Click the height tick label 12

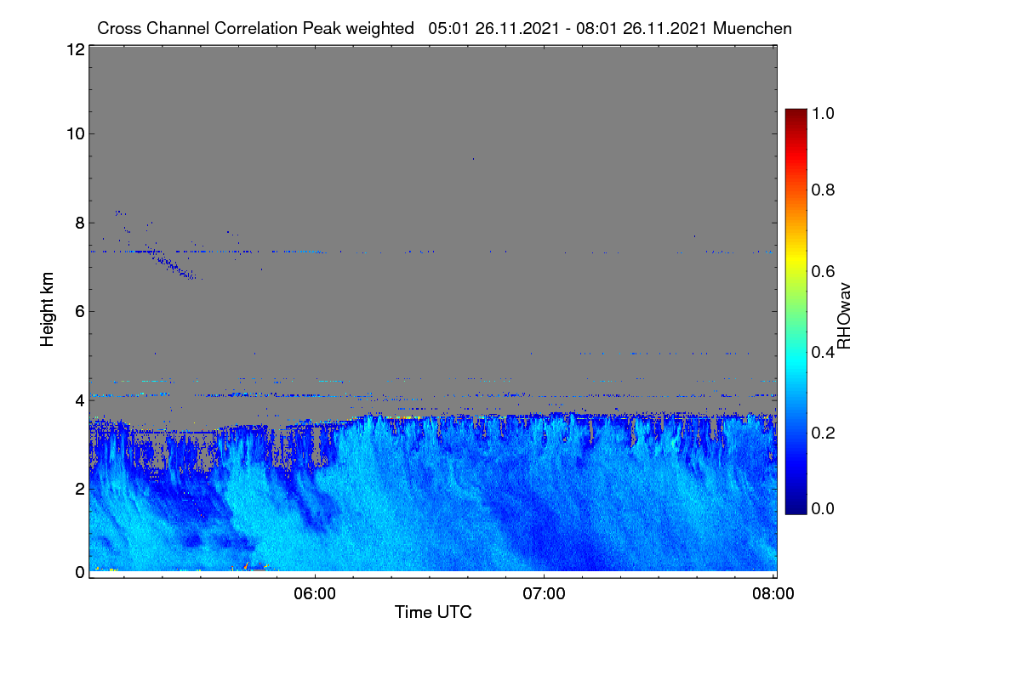[74, 49]
